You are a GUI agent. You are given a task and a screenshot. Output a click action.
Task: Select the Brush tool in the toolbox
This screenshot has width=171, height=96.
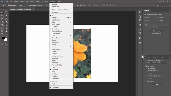click(6, 18)
